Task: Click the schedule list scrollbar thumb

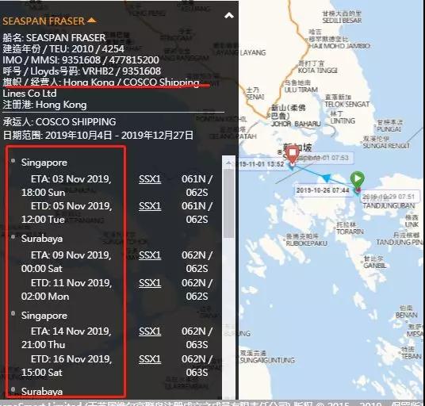Action: tap(229, 203)
